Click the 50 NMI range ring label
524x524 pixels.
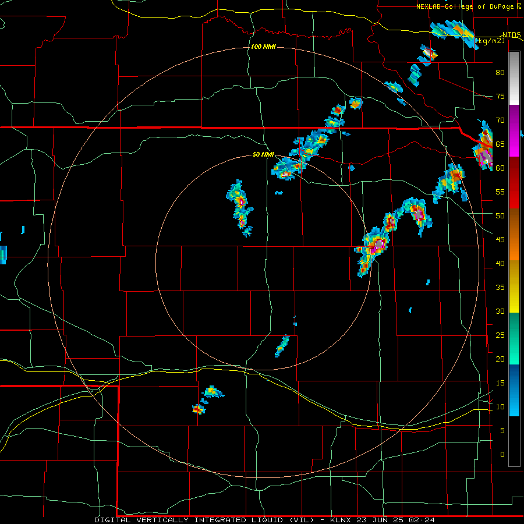263,154
